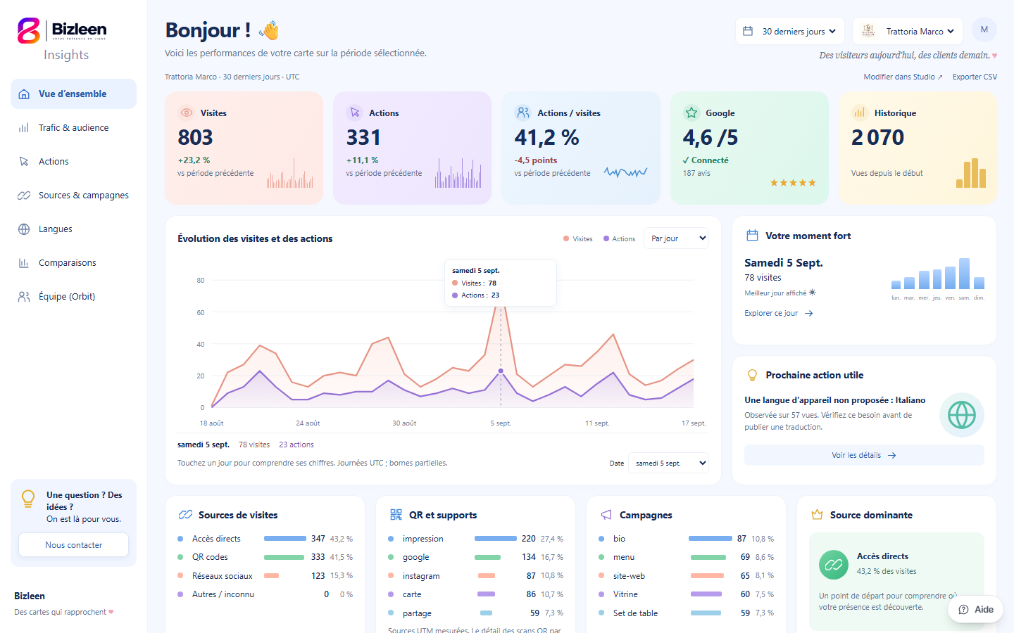Click the cursor icon on the Actions card
This screenshot has width=1014, height=633.
point(354,113)
